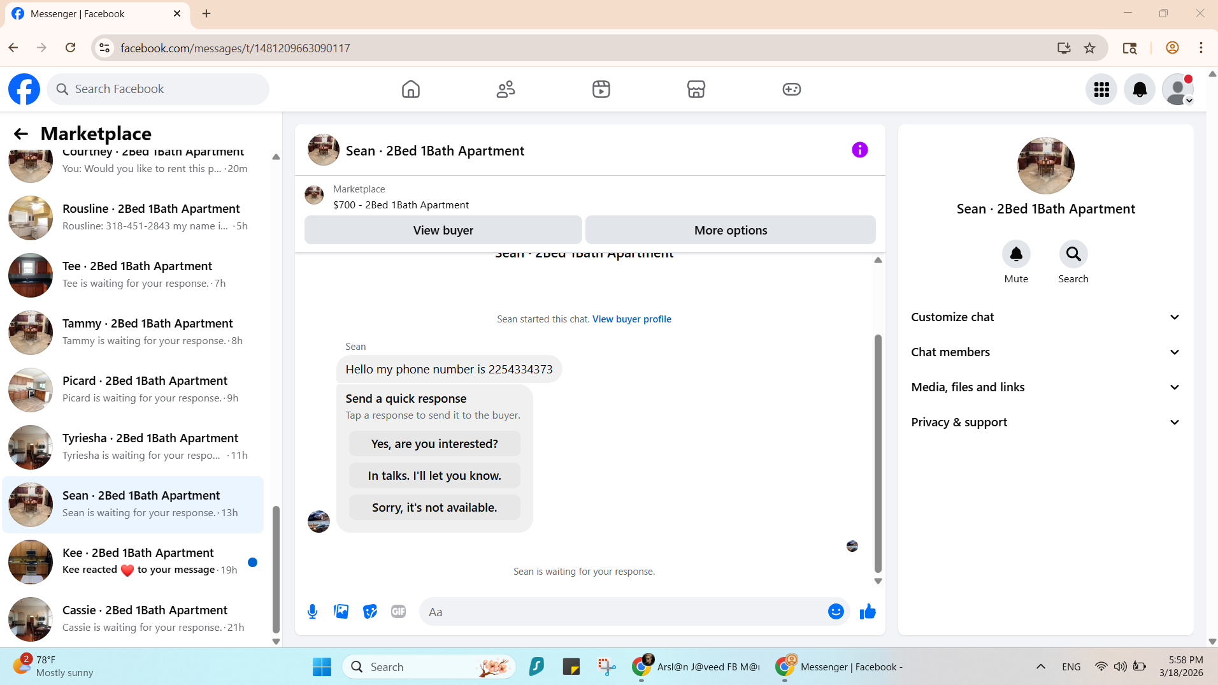Screen dimensions: 1218x685
Task: Toggle conversation information purple icon
Action: click(x=860, y=150)
